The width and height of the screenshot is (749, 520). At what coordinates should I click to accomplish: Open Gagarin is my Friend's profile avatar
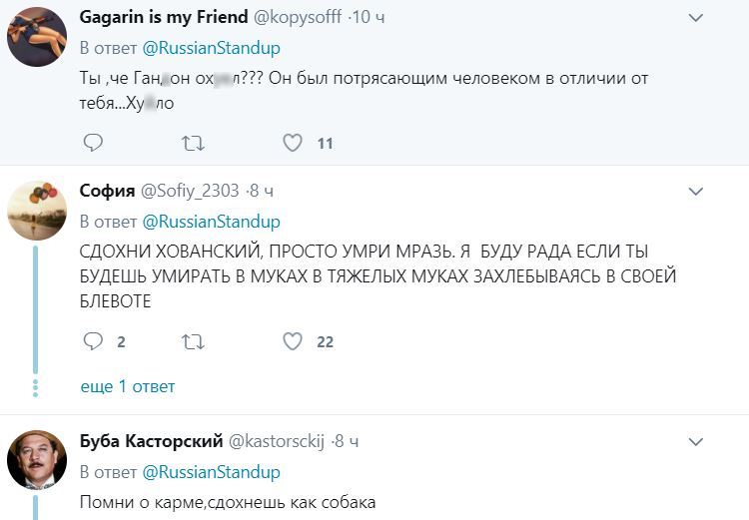click(x=37, y=38)
